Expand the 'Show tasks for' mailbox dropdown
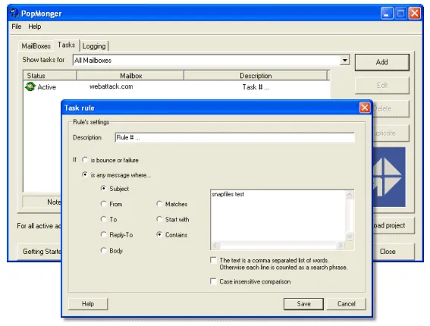Viewport: 430px width, 326px height. tap(345, 60)
